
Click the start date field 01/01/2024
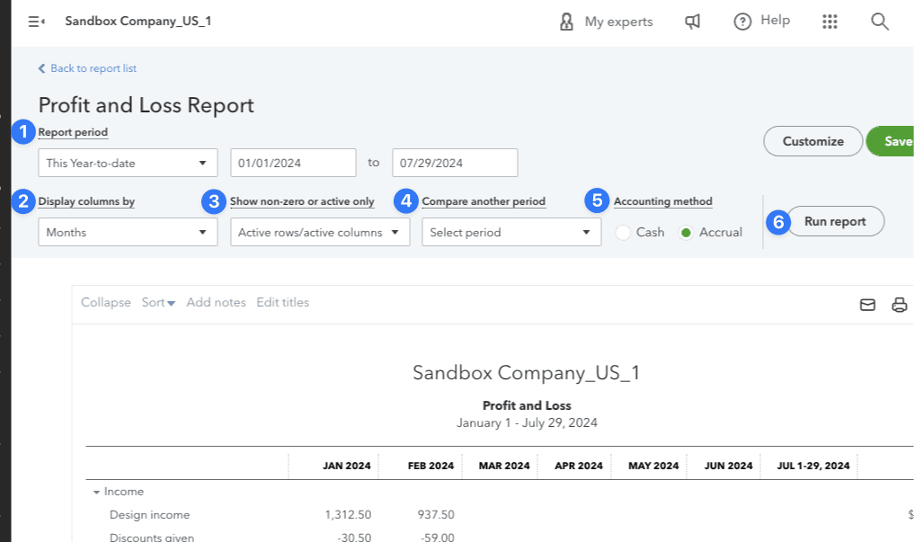pyautogui.click(x=293, y=163)
